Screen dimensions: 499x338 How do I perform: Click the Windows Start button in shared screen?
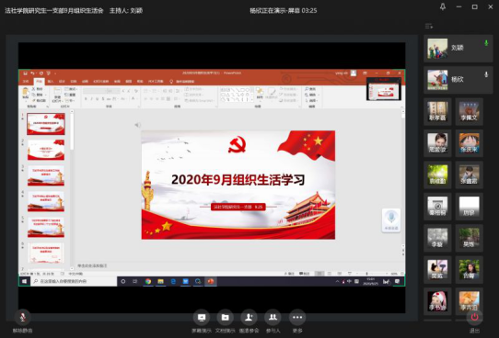point(24,281)
